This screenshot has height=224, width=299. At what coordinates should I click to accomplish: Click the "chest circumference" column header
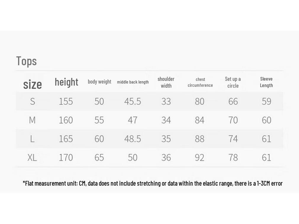(200, 82)
